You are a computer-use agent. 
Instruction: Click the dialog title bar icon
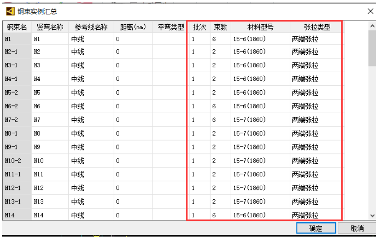(x=10, y=11)
